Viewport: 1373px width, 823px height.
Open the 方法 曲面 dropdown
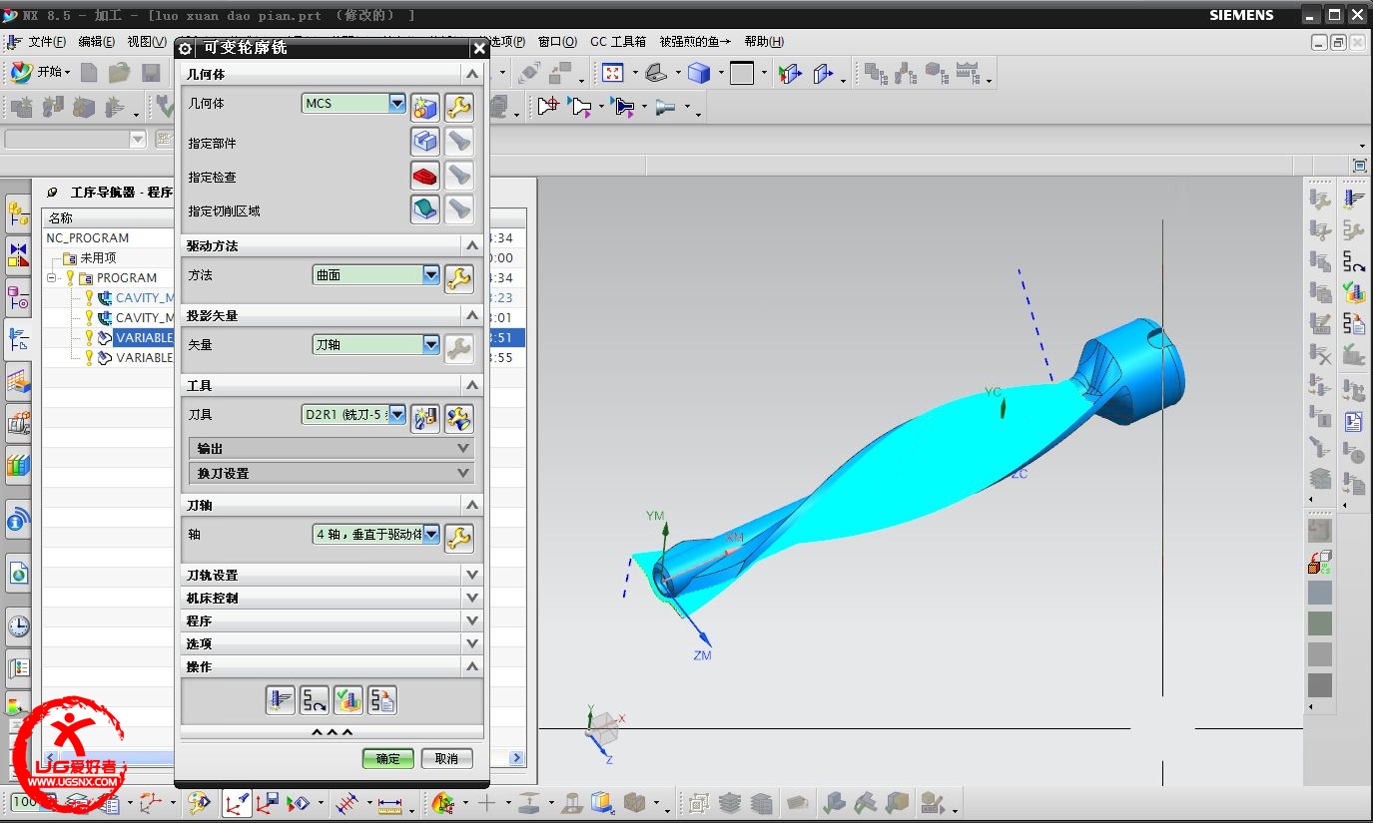(431, 274)
